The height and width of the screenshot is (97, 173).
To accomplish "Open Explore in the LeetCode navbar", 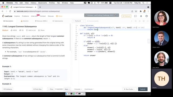I will click(17, 16).
